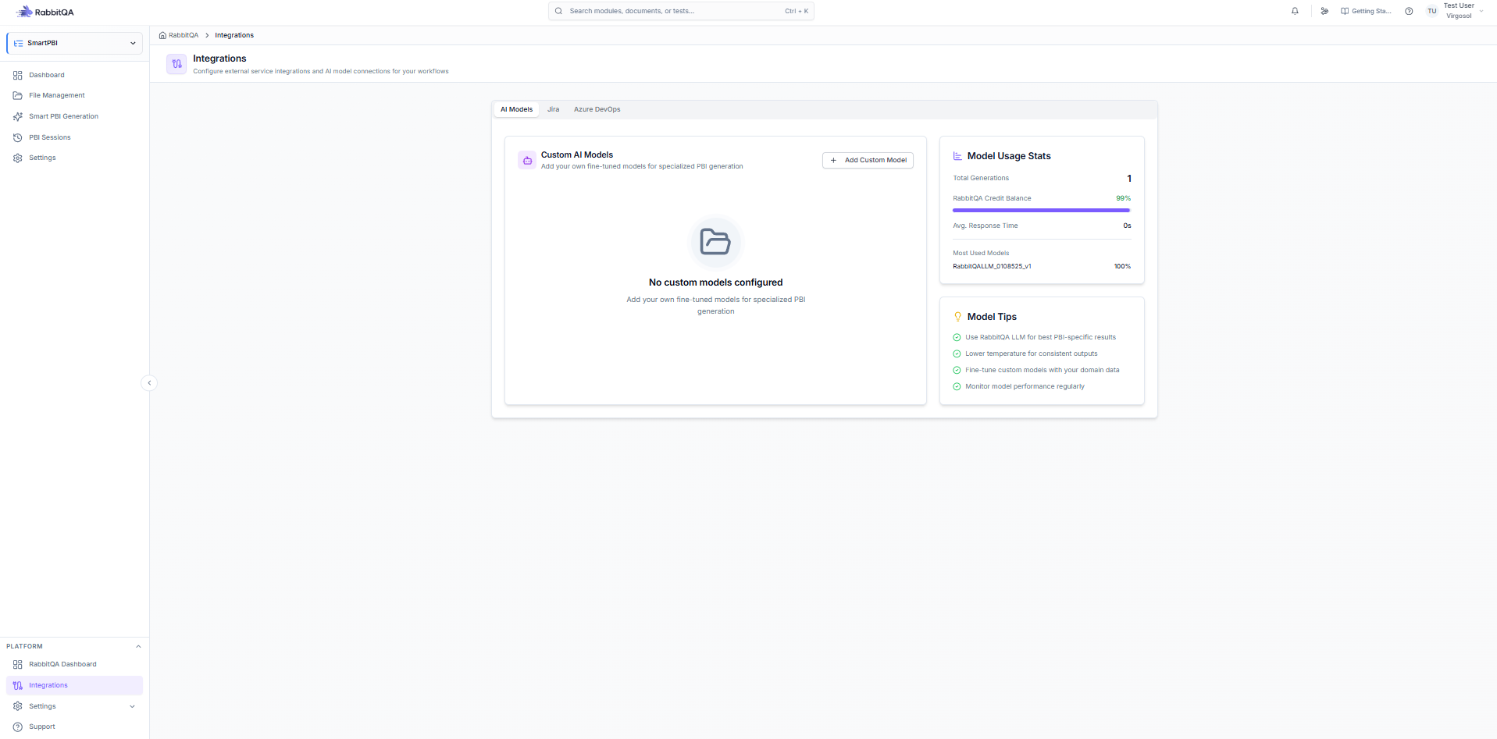The height and width of the screenshot is (739, 1497).
Task: Click the help question mark icon
Action: pos(1409,11)
